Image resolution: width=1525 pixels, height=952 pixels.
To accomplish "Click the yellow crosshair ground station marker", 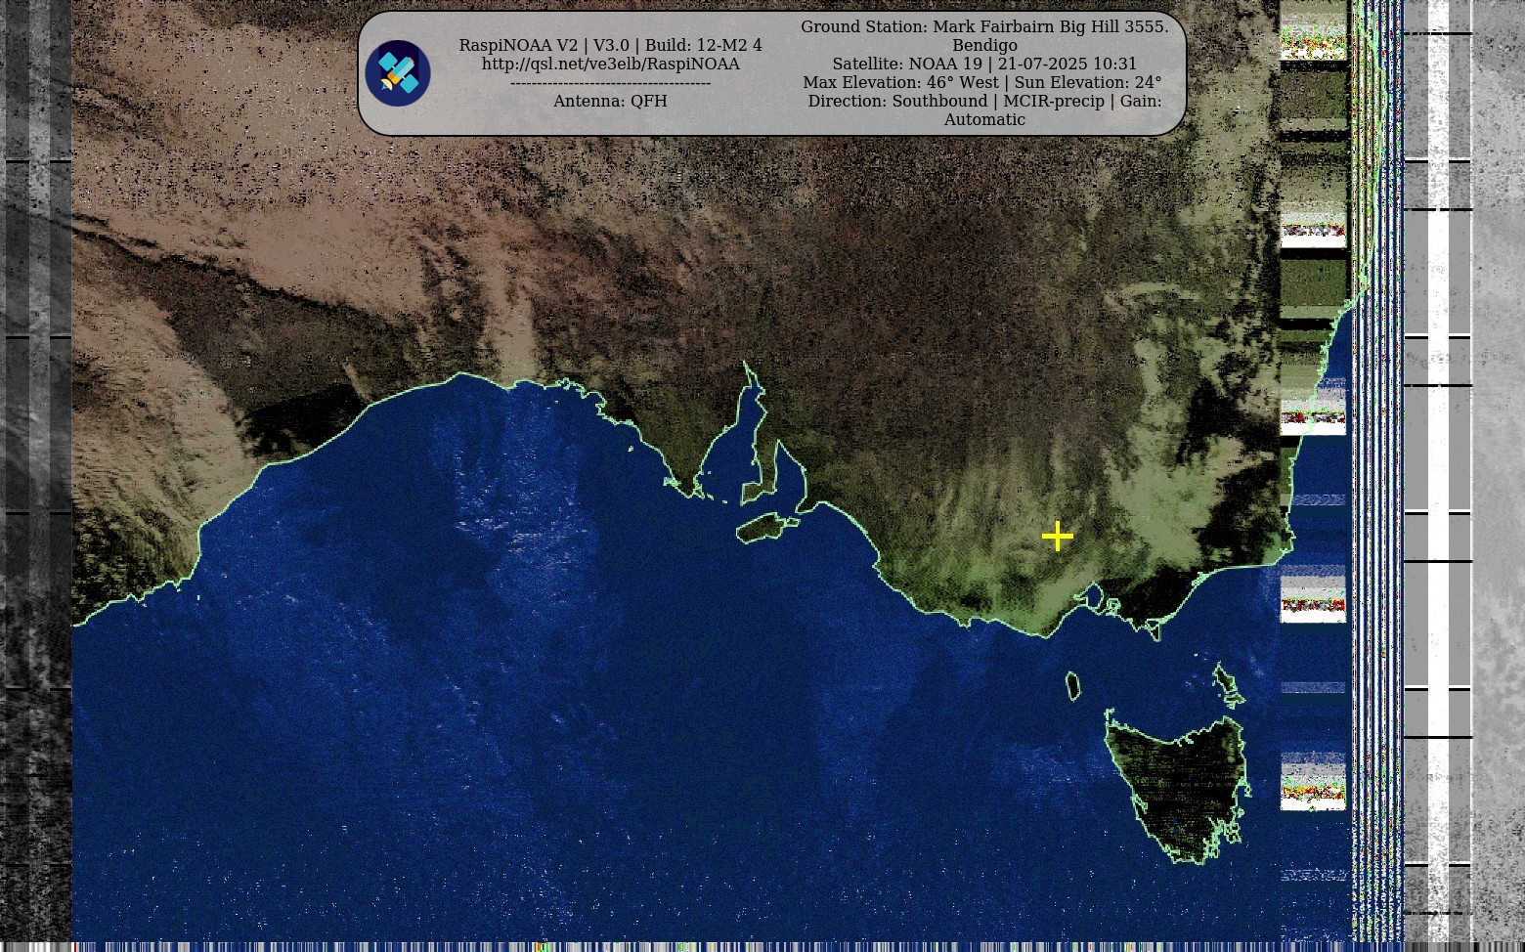I will click(1058, 536).
